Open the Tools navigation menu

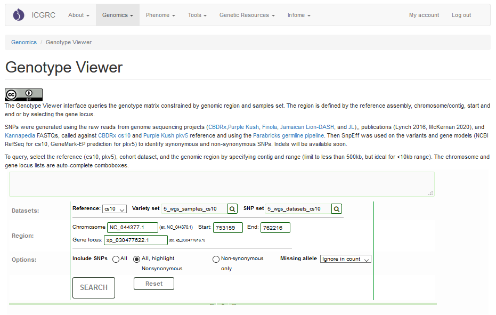tap(197, 15)
